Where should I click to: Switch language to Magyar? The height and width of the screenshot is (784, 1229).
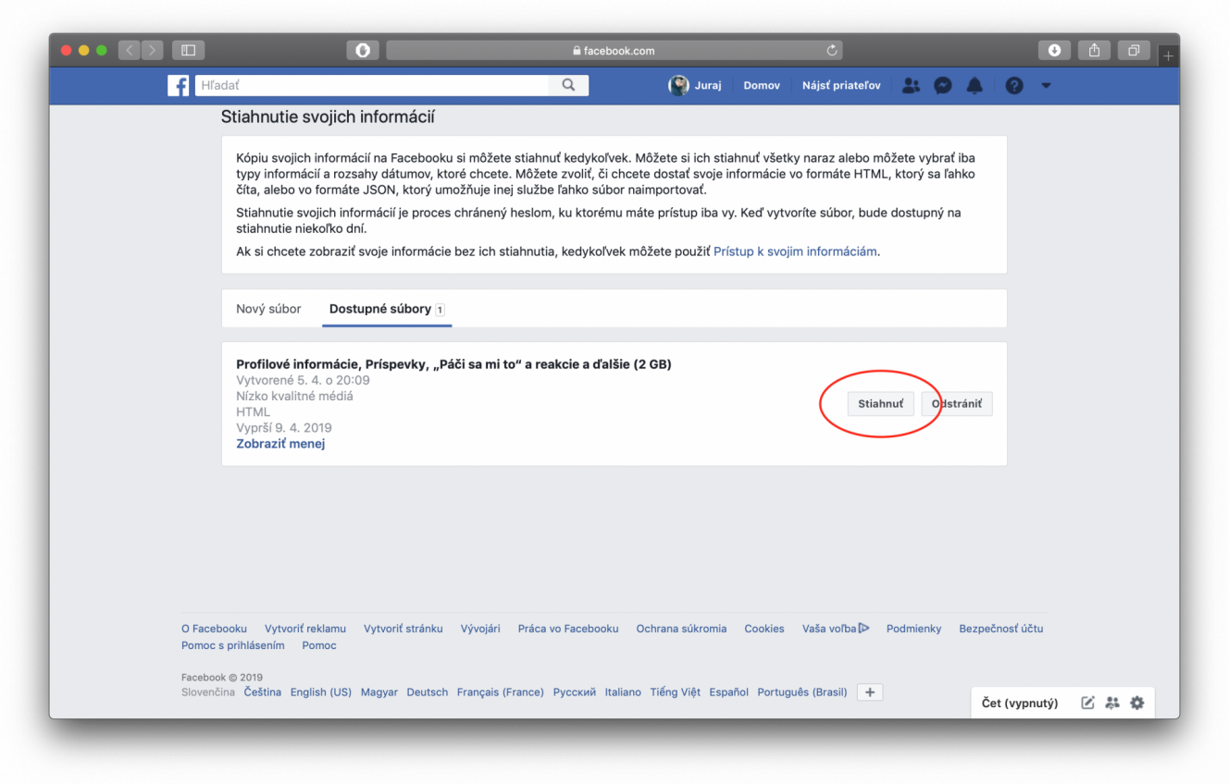[379, 692]
